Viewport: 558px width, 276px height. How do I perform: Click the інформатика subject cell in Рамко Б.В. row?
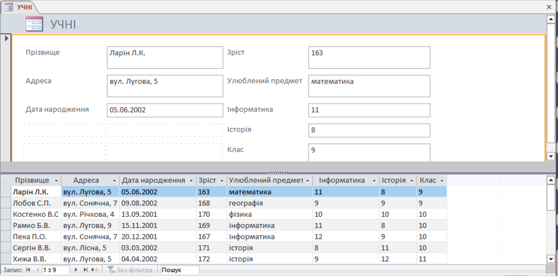270,226
